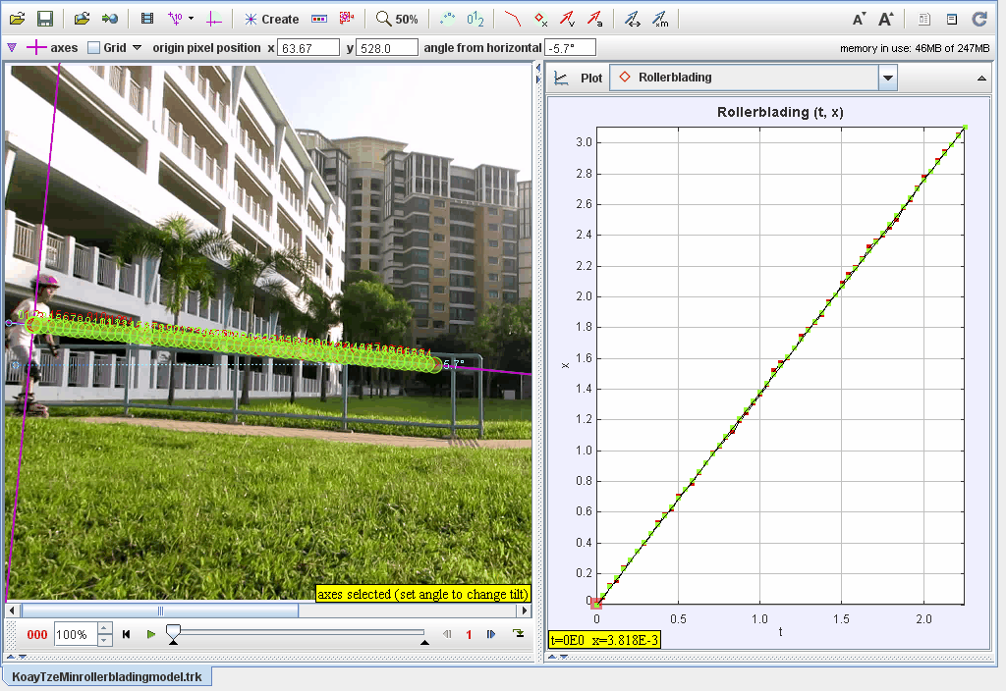Enable the Grid checkbox
This screenshot has height=691, width=1006.
pyautogui.click(x=93, y=47)
